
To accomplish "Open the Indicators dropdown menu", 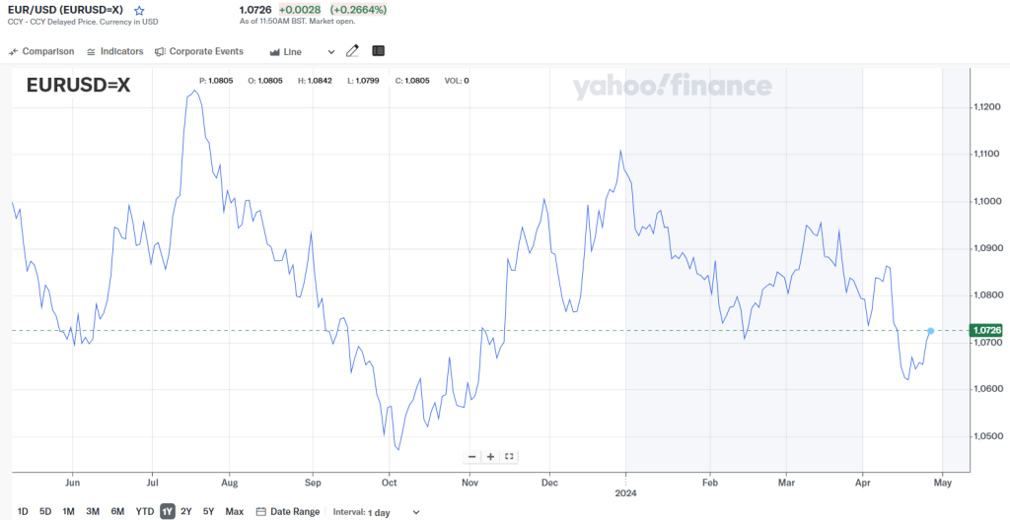I will pyautogui.click(x=114, y=51).
